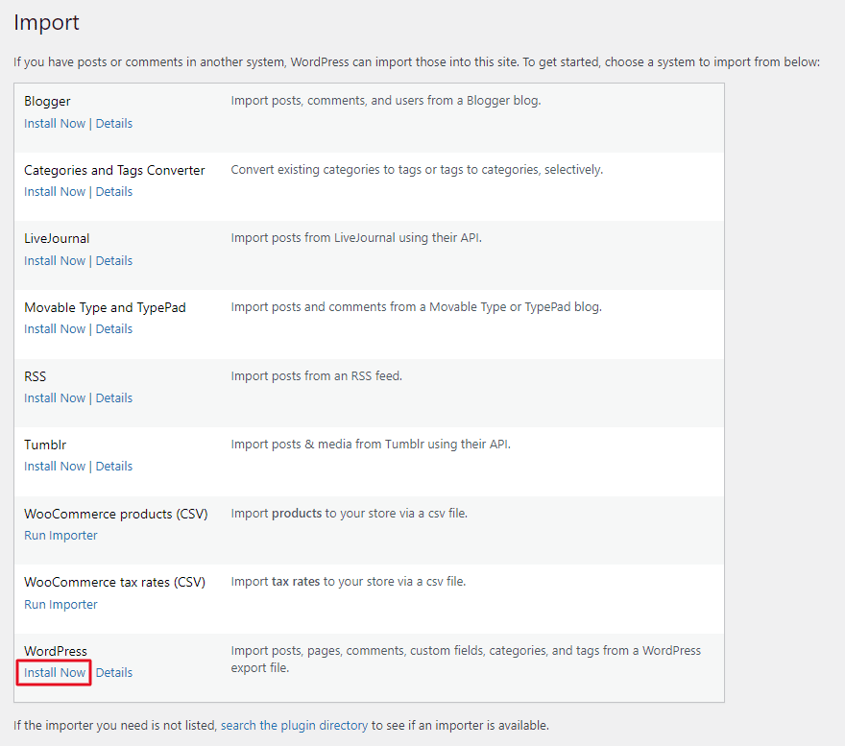Run Importer for WooCommerce tax rates (CSV)

click(60, 605)
